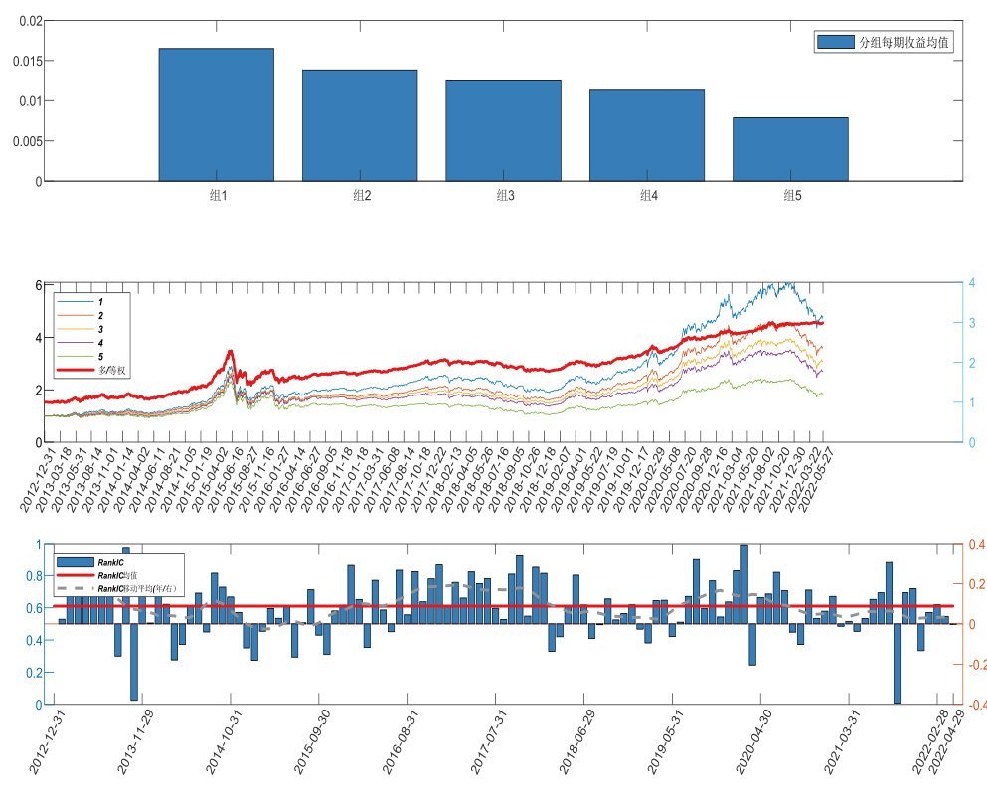
Task: Click the purple line sample for series 4
Action: [77, 342]
